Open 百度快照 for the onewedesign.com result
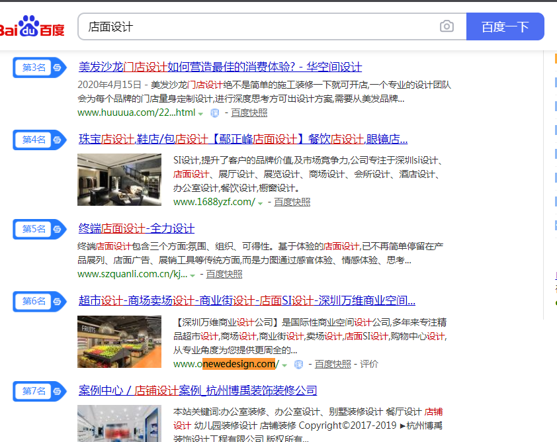 pyautogui.click(x=333, y=364)
